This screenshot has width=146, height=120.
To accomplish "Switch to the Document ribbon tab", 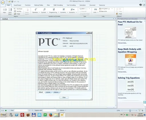I will (x=92, y=5).
